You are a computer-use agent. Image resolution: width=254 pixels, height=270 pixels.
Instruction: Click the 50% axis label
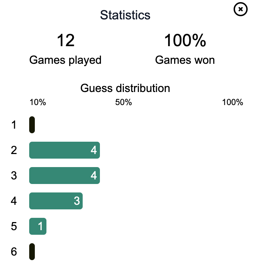123,102
